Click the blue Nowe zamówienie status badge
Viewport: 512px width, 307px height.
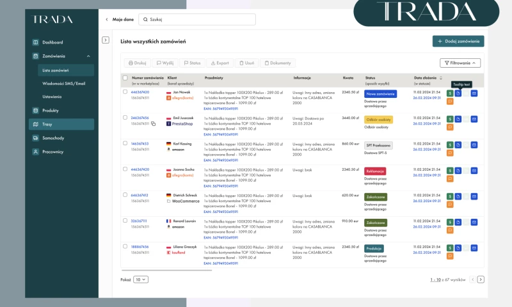pyautogui.click(x=380, y=94)
